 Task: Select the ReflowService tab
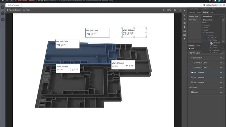tap(13, 5)
